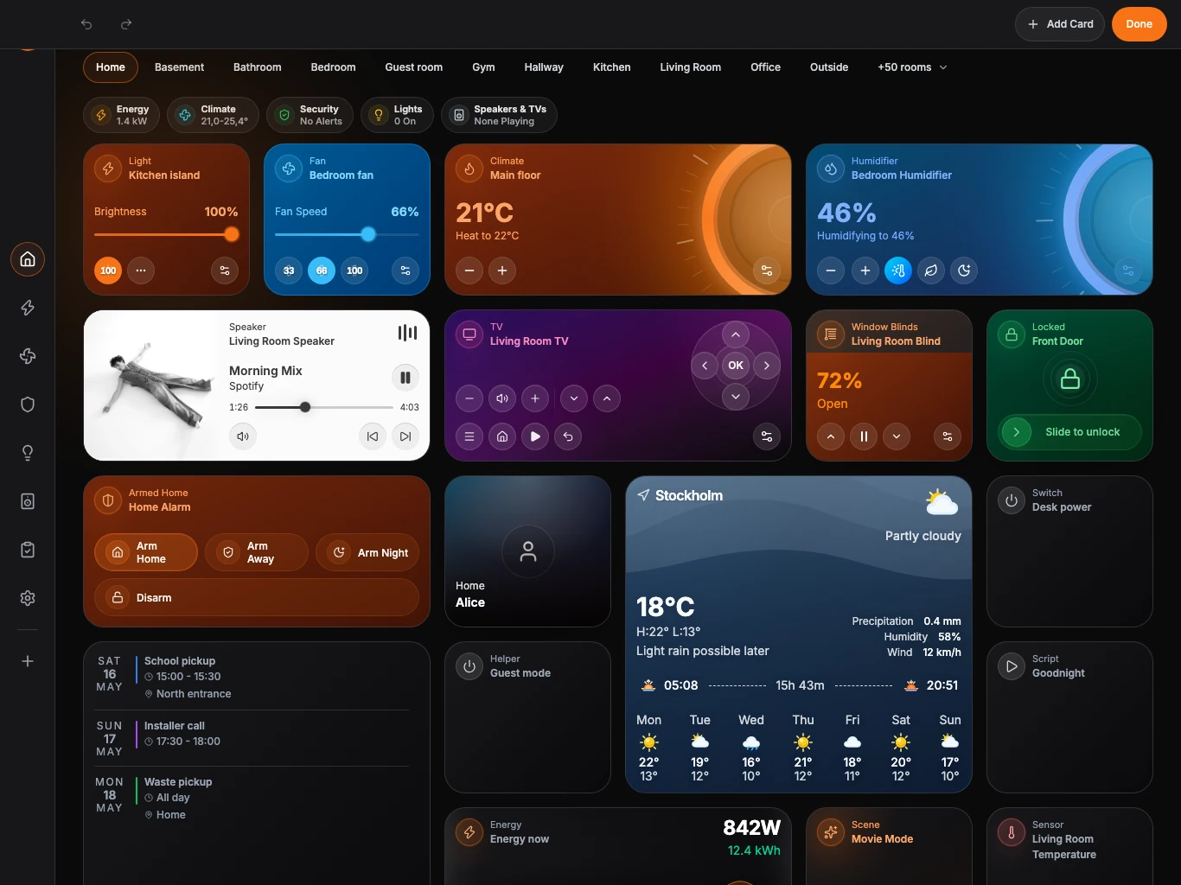Run the Goodnight script play button
Viewport: 1181px width, 885px height.
pyautogui.click(x=1012, y=666)
